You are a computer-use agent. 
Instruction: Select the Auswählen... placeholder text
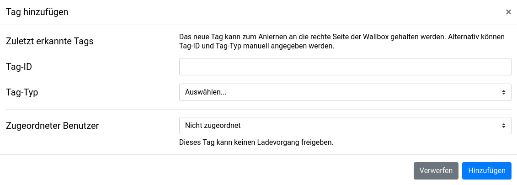(x=206, y=92)
